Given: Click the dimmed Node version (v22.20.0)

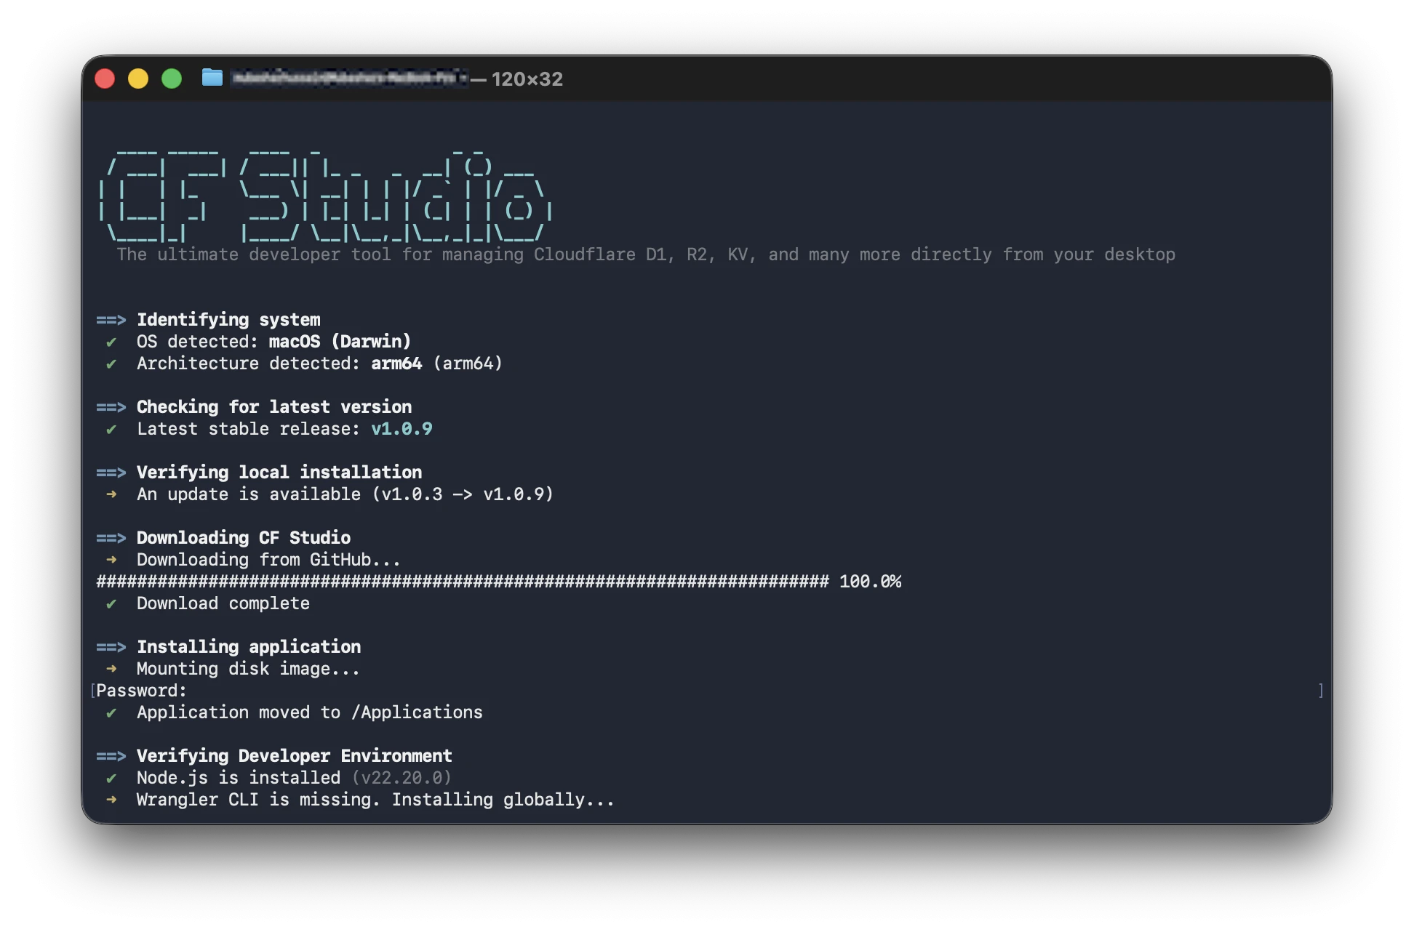Looking at the screenshot, I should 402,778.
